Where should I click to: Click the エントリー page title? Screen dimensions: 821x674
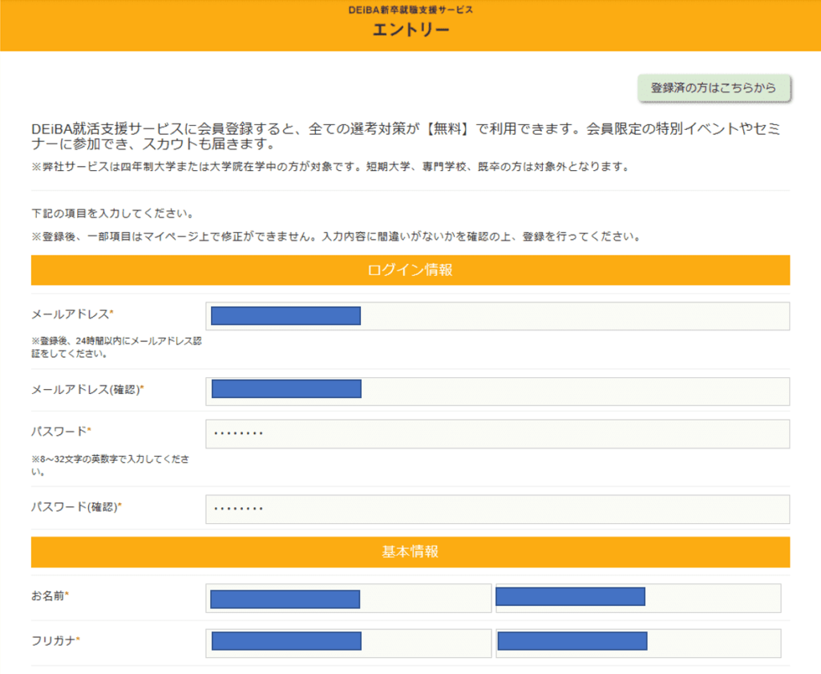410,28
